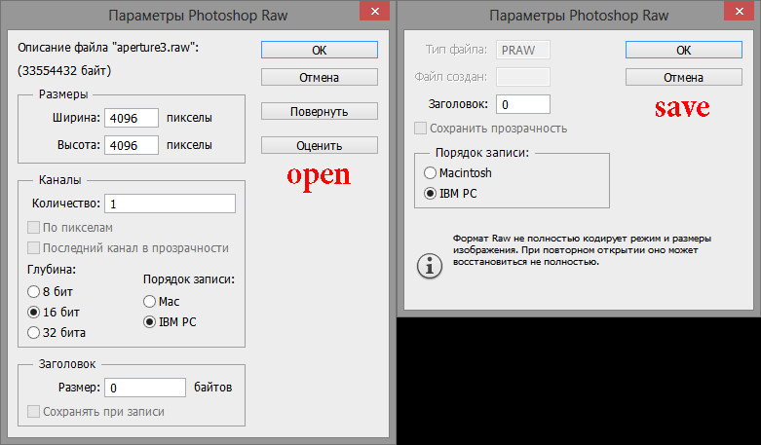761x445 pixels.
Task: Click OK in the open Raw dialog
Action: [x=320, y=50]
